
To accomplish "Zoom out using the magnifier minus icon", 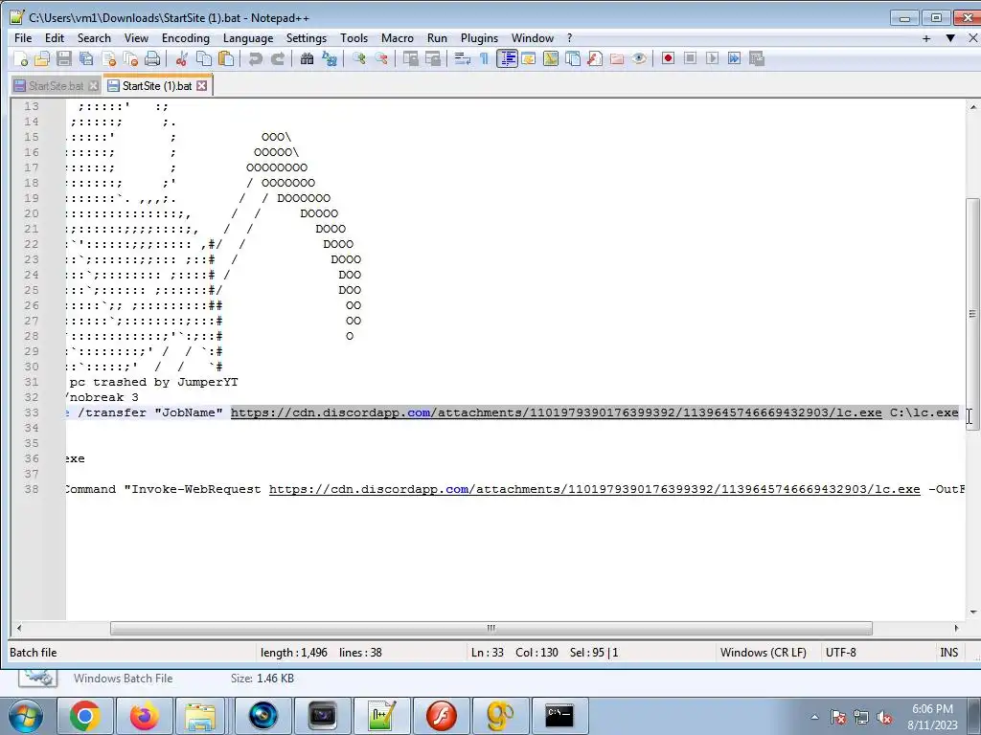I will pos(381,58).
